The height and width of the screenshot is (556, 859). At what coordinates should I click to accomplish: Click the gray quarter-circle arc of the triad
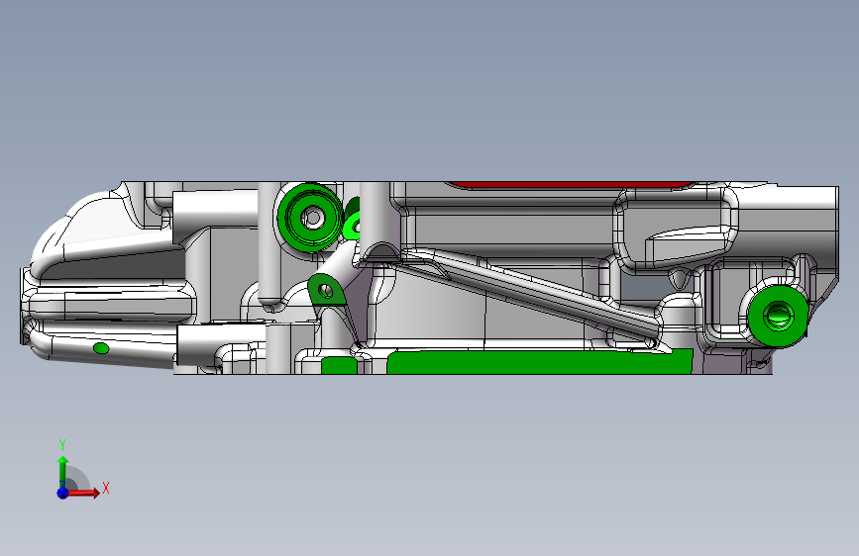coord(79,478)
